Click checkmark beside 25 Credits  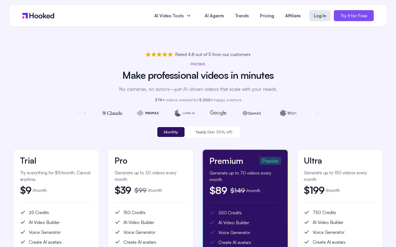click(23, 212)
